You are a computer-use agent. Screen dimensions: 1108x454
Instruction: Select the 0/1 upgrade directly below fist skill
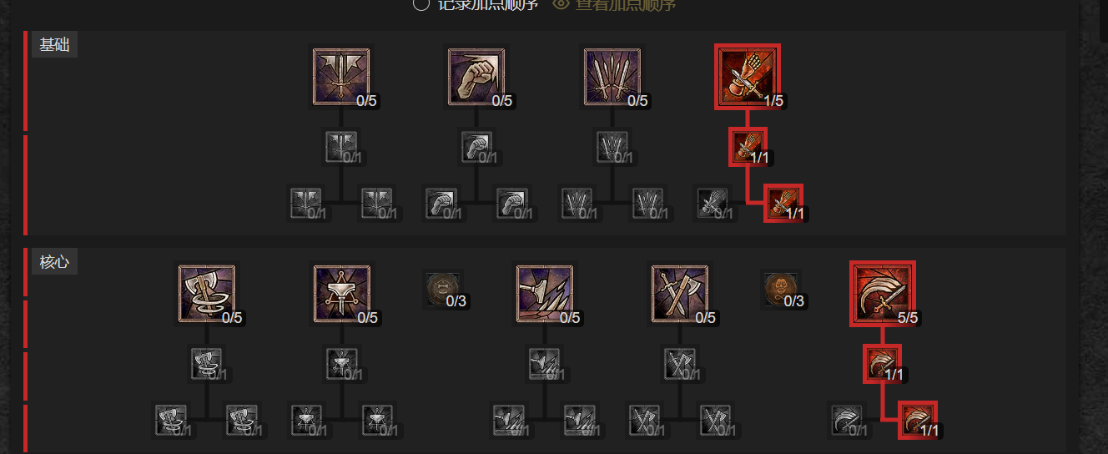tap(476, 147)
